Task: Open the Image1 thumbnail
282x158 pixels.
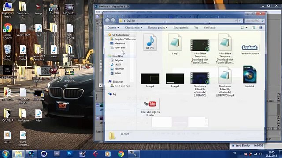Action: (150, 80)
